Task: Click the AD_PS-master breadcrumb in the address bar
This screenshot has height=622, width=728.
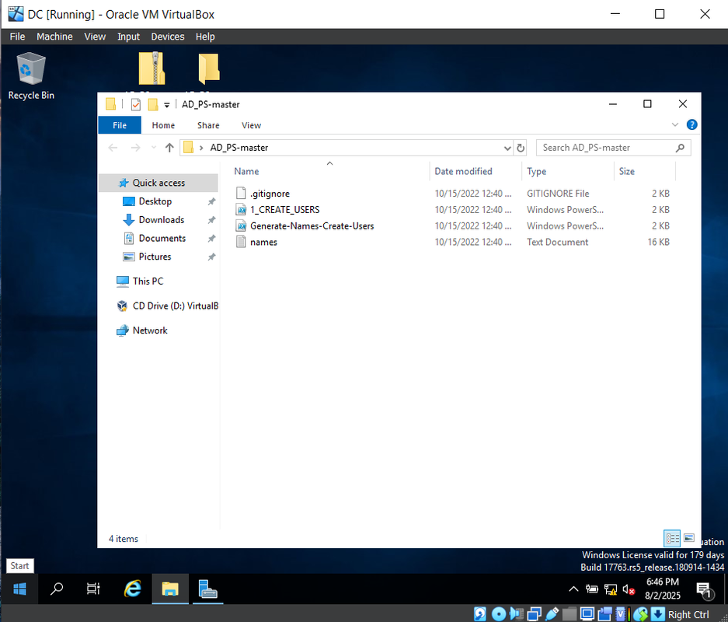Action: pyautogui.click(x=239, y=148)
